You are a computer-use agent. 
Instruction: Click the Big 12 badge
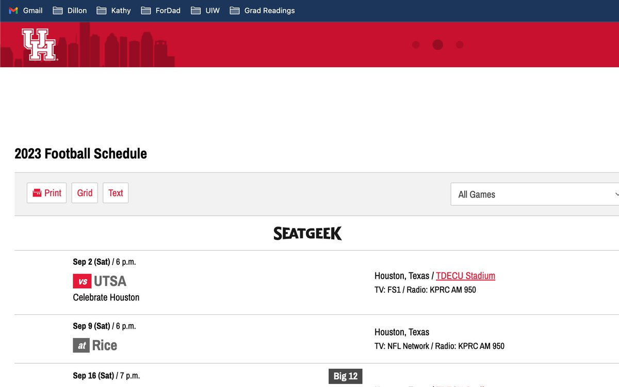coord(346,376)
